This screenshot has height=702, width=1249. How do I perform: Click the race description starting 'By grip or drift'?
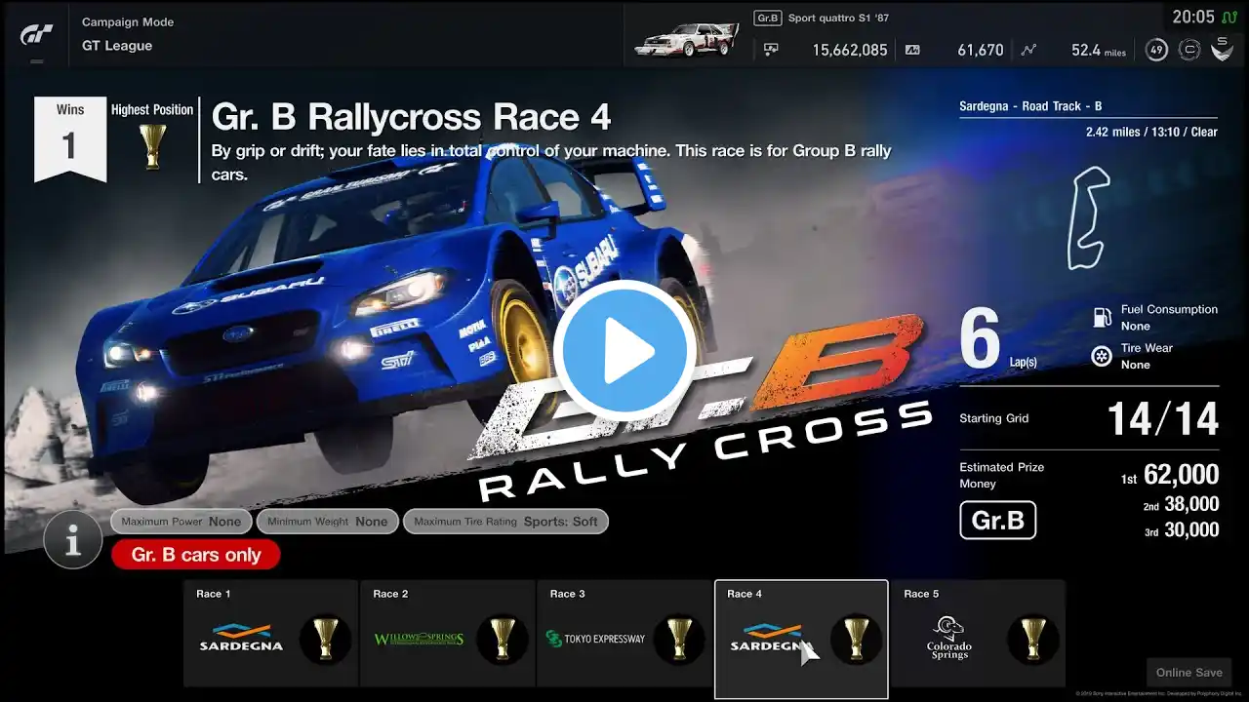[551, 163]
